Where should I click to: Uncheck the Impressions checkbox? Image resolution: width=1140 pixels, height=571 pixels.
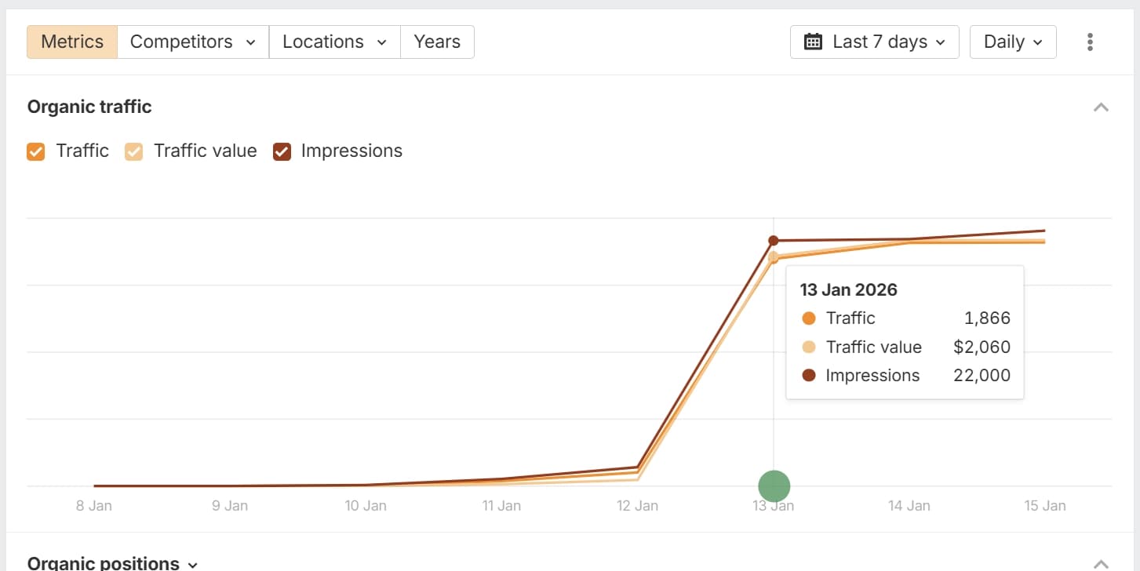click(x=282, y=151)
